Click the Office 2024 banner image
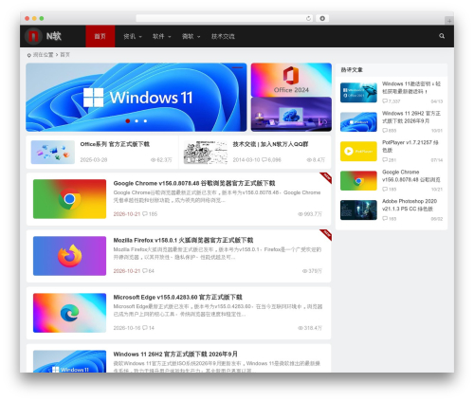The width and height of the screenshot is (474, 401). 291,80
